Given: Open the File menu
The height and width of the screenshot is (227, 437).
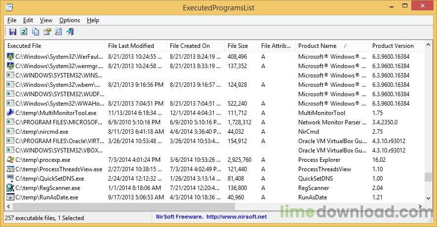Looking at the screenshot, I should click(x=12, y=20).
